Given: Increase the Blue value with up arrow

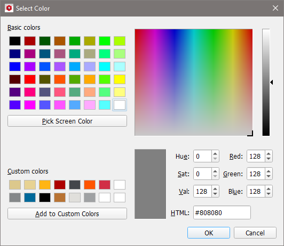Looking at the screenshot, I should tap(269, 189).
